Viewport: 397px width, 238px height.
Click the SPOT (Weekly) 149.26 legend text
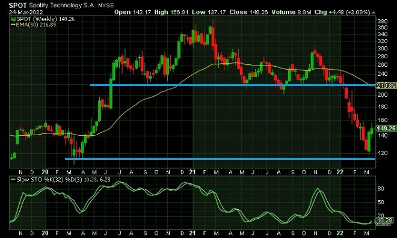[x=46, y=19]
